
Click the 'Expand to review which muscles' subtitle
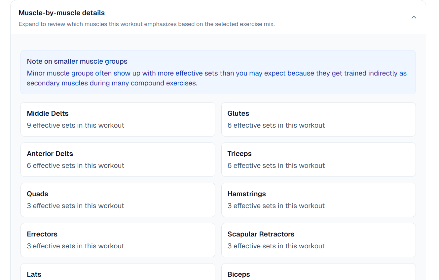click(146, 24)
